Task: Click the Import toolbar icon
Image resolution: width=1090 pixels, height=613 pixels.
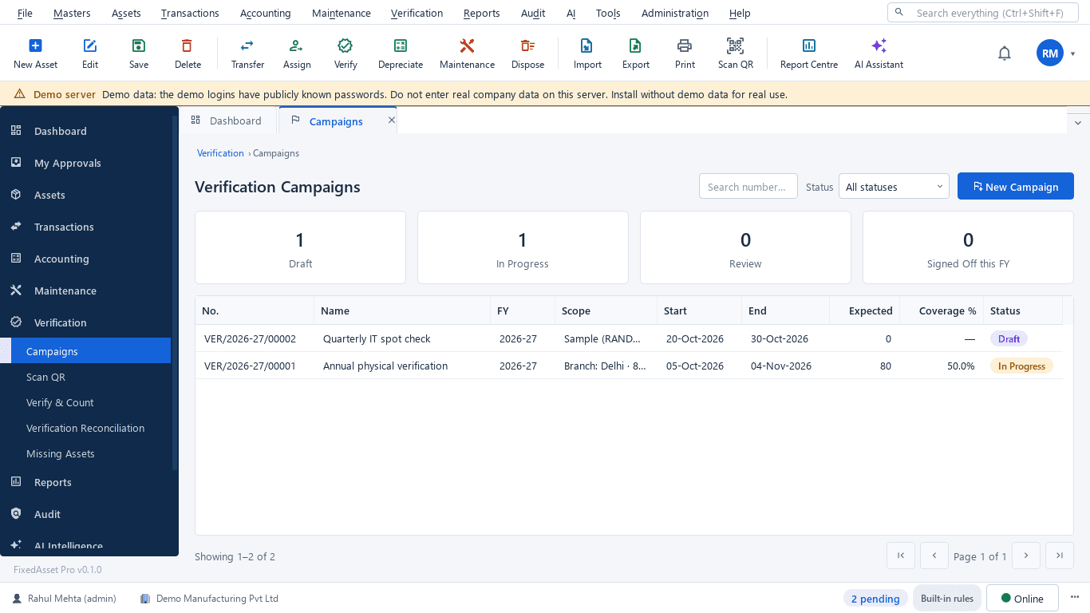Action: pos(587,54)
